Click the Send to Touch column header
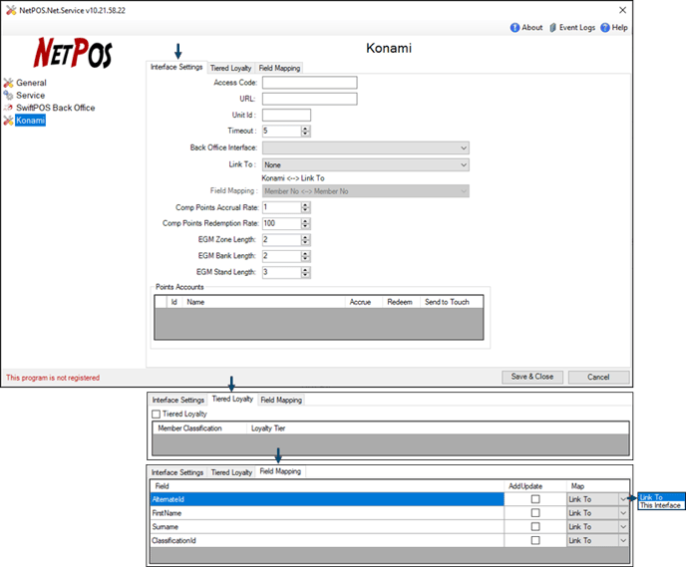 (452, 302)
